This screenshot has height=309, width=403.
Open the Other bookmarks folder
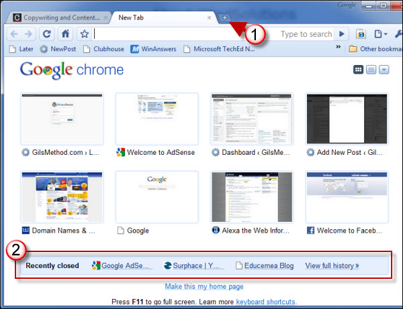pos(373,48)
